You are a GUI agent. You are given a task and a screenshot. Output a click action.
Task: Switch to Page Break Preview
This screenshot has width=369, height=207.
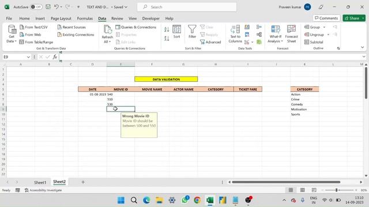pyautogui.click(x=314, y=190)
